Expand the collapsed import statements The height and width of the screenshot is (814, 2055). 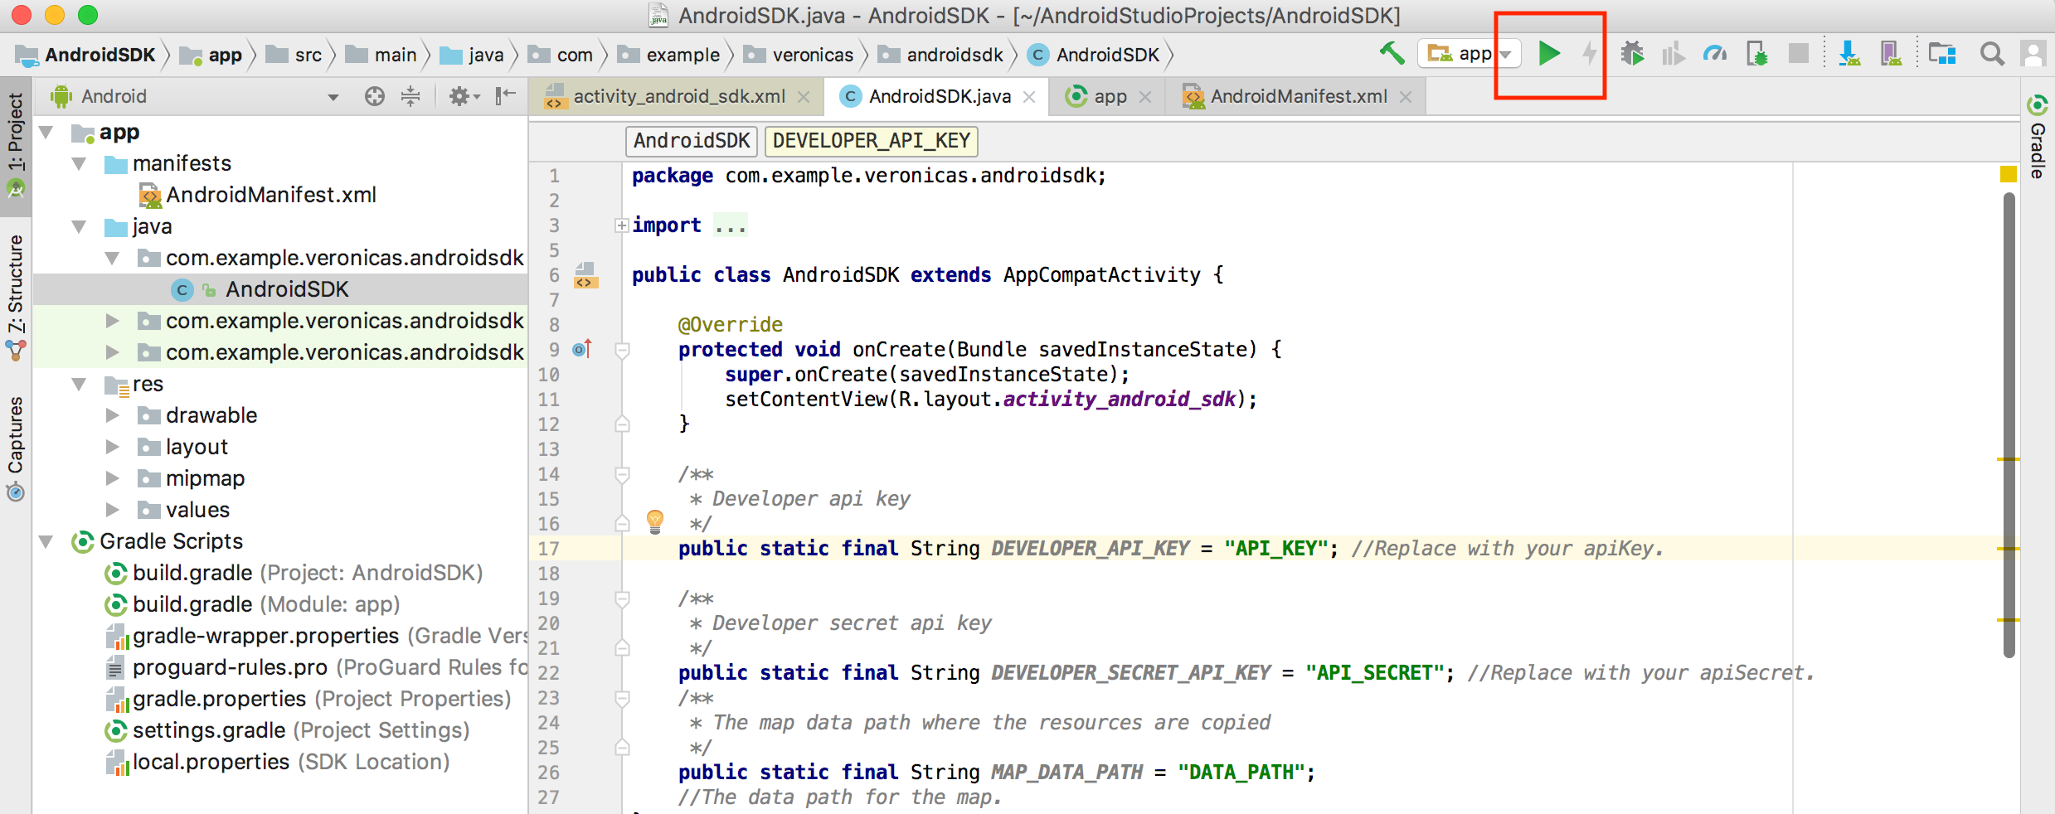point(620,225)
